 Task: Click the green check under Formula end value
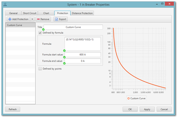pyautogui.click(x=64, y=63)
